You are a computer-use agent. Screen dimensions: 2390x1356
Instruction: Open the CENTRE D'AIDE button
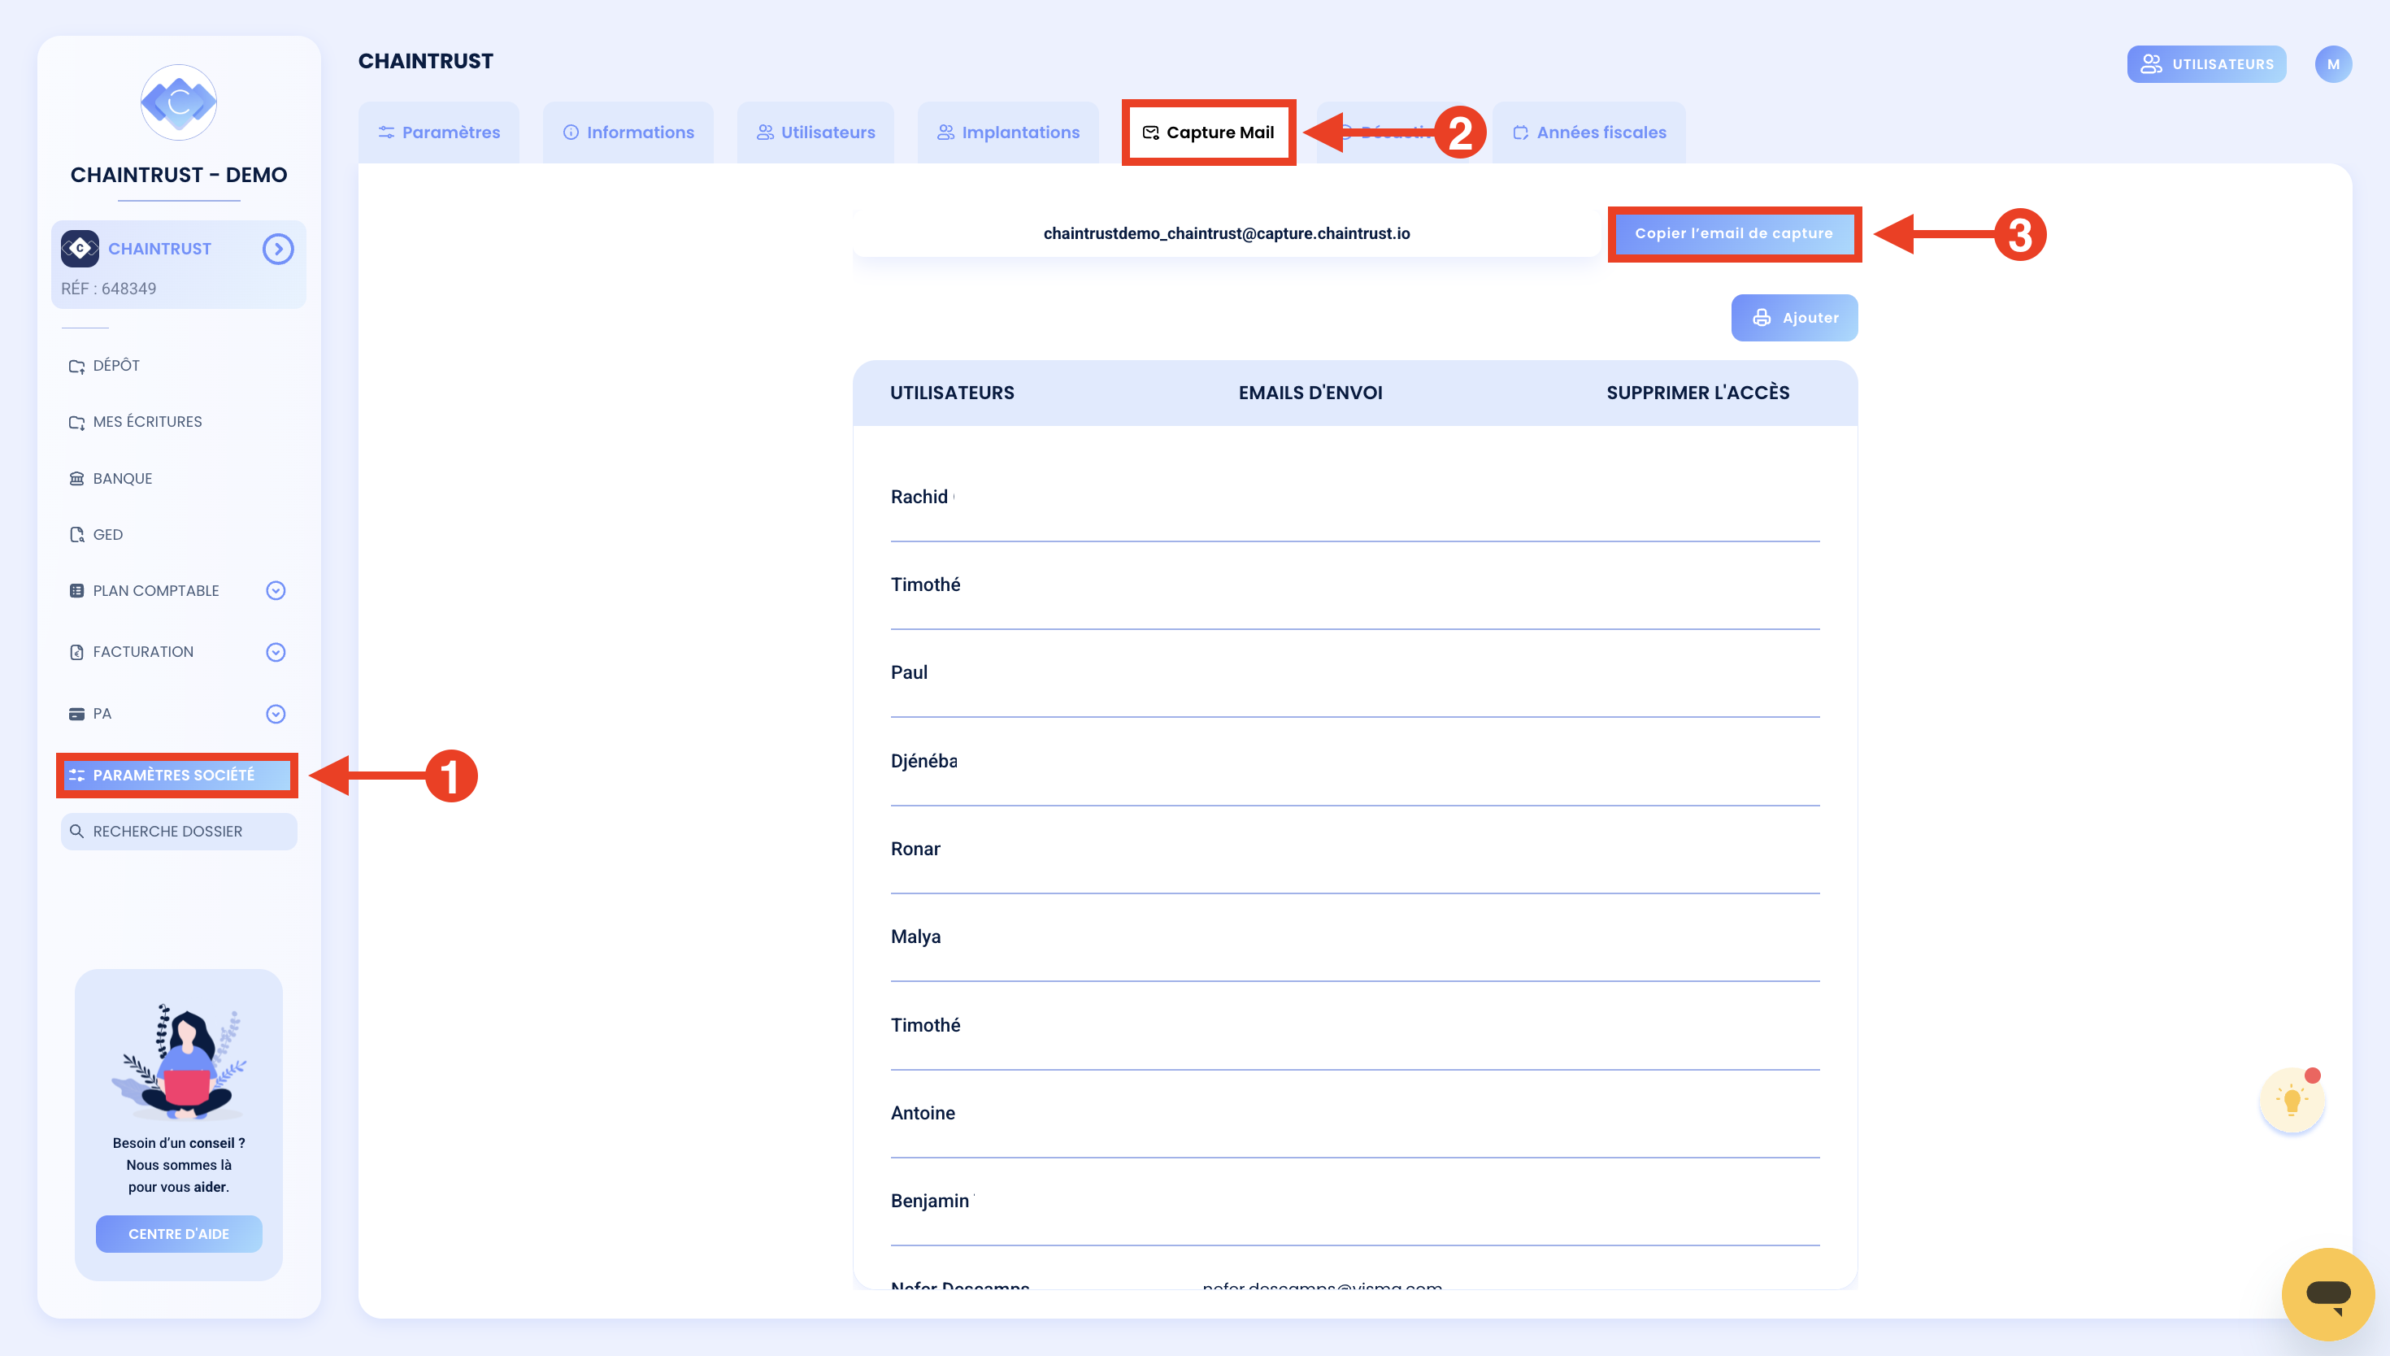179,1233
